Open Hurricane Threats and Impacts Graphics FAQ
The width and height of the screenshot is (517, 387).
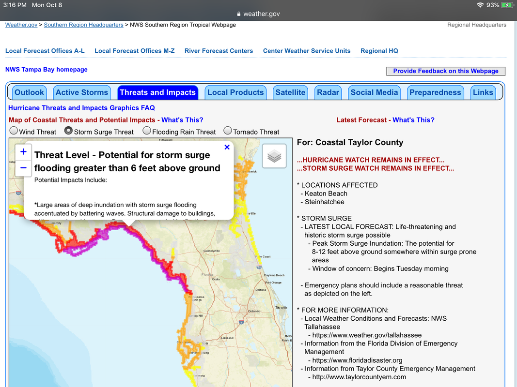[81, 108]
